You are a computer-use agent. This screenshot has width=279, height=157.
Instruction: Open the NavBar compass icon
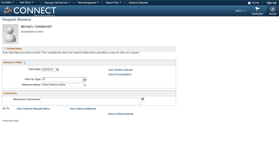coord(272,11)
